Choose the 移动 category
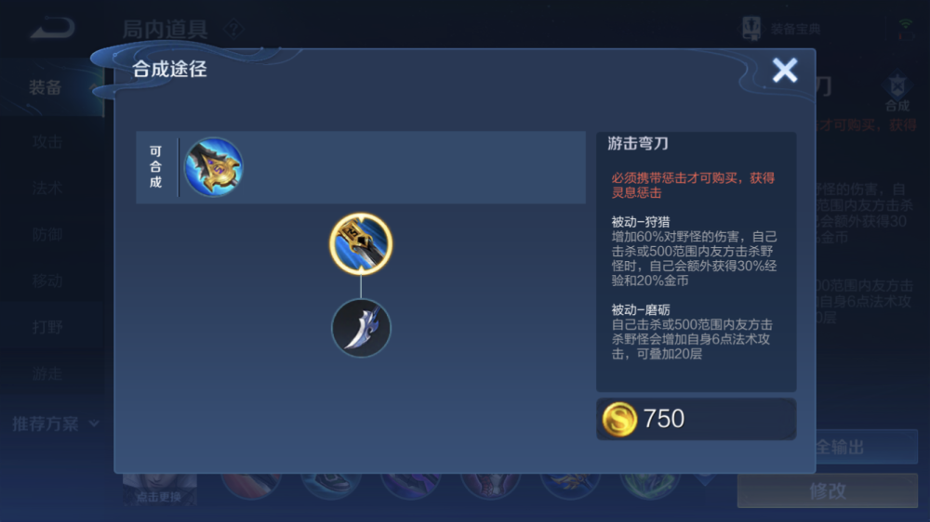Screen dimensions: 930x522 pyautogui.click(x=47, y=281)
